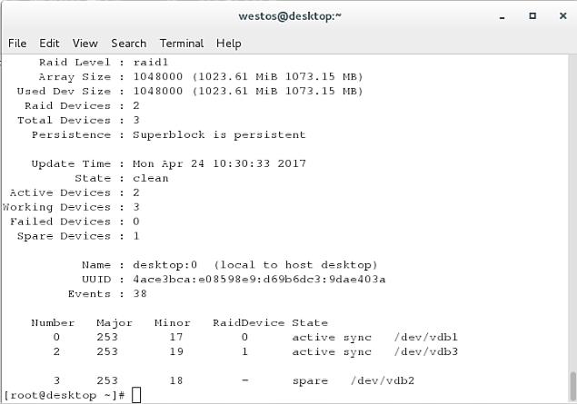Click the 'Spare Devices' label
Viewport: 577px width, 404px height.
pyautogui.click(x=64, y=236)
